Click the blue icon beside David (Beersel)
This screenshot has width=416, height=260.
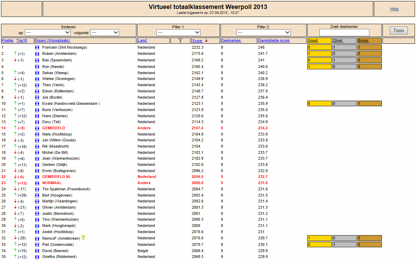[37, 251]
